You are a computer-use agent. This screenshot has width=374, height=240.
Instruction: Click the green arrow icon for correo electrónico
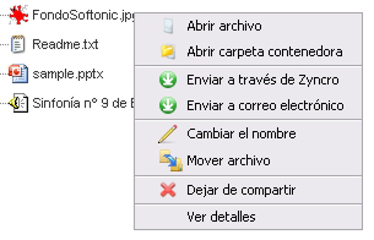click(168, 106)
